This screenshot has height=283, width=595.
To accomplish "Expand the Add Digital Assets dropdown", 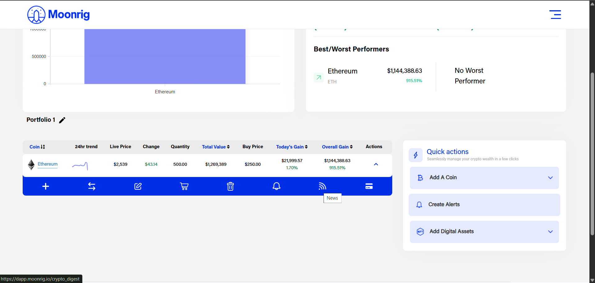I will [550, 232].
